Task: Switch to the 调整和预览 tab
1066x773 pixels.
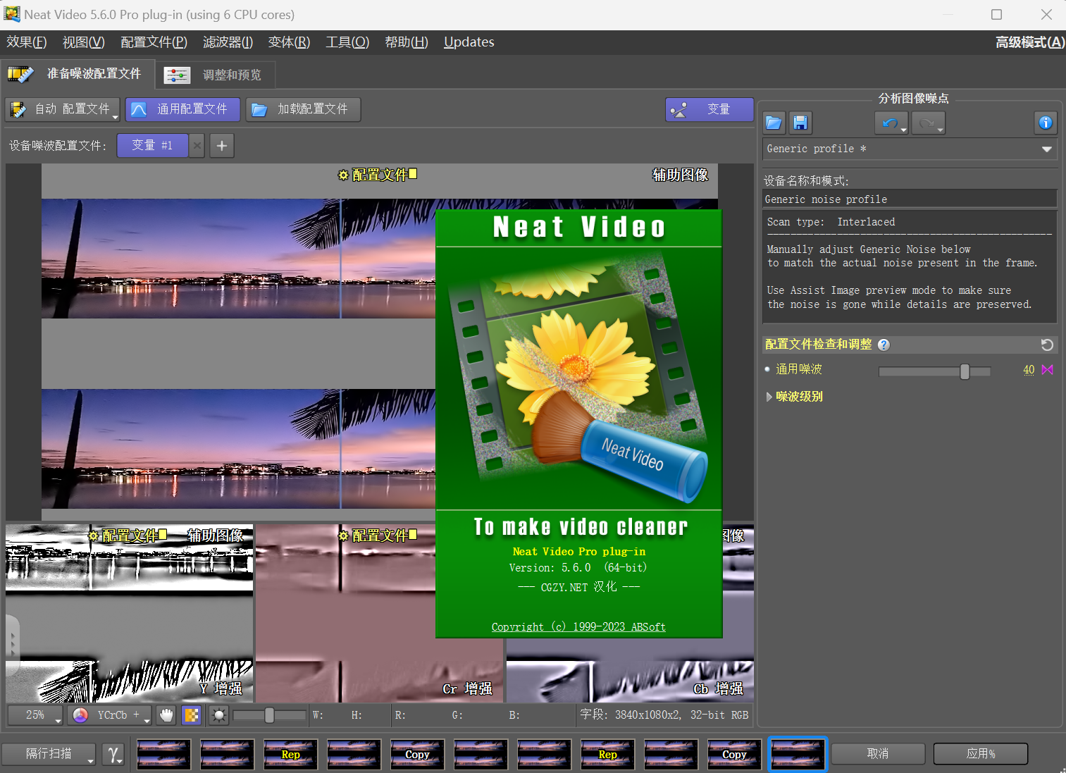Action: point(215,75)
